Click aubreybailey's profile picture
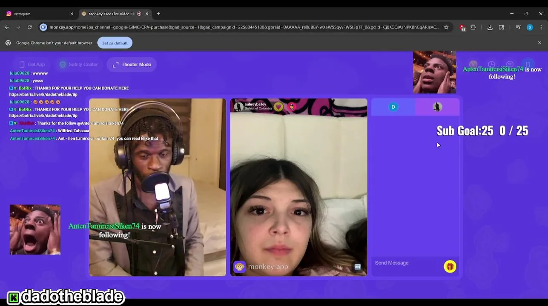 [x=239, y=107]
